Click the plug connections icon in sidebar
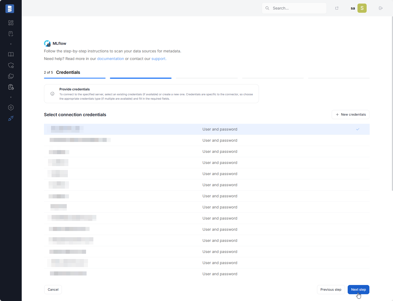Viewport: 393px width, 301px height. coord(11,118)
